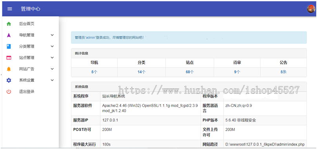Viewport: 317px width, 149px height.
Task: Click the 系统信息 panel heading
Action: pyautogui.click(x=82, y=87)
